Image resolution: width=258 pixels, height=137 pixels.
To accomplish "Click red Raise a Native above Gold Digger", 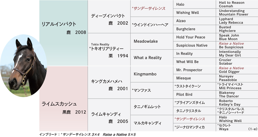I will click(x=231, y=68).
